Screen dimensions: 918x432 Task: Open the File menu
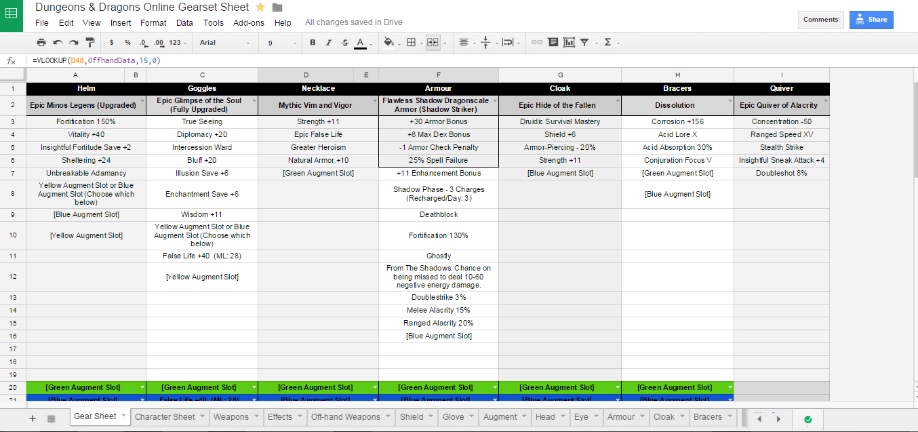pos(42,22)
